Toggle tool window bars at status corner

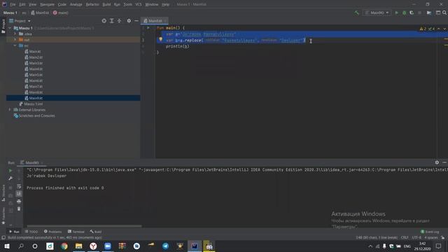[x=3, y=238]
